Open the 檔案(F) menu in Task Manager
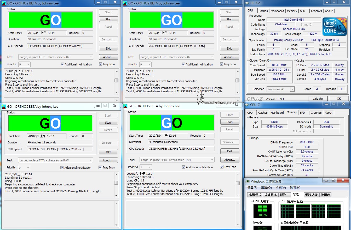This screenshot has width=351, height=230. pos(252,188)
